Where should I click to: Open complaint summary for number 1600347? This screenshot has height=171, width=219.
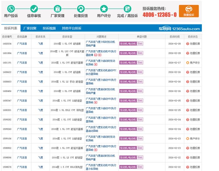click(x=101, y=100)
